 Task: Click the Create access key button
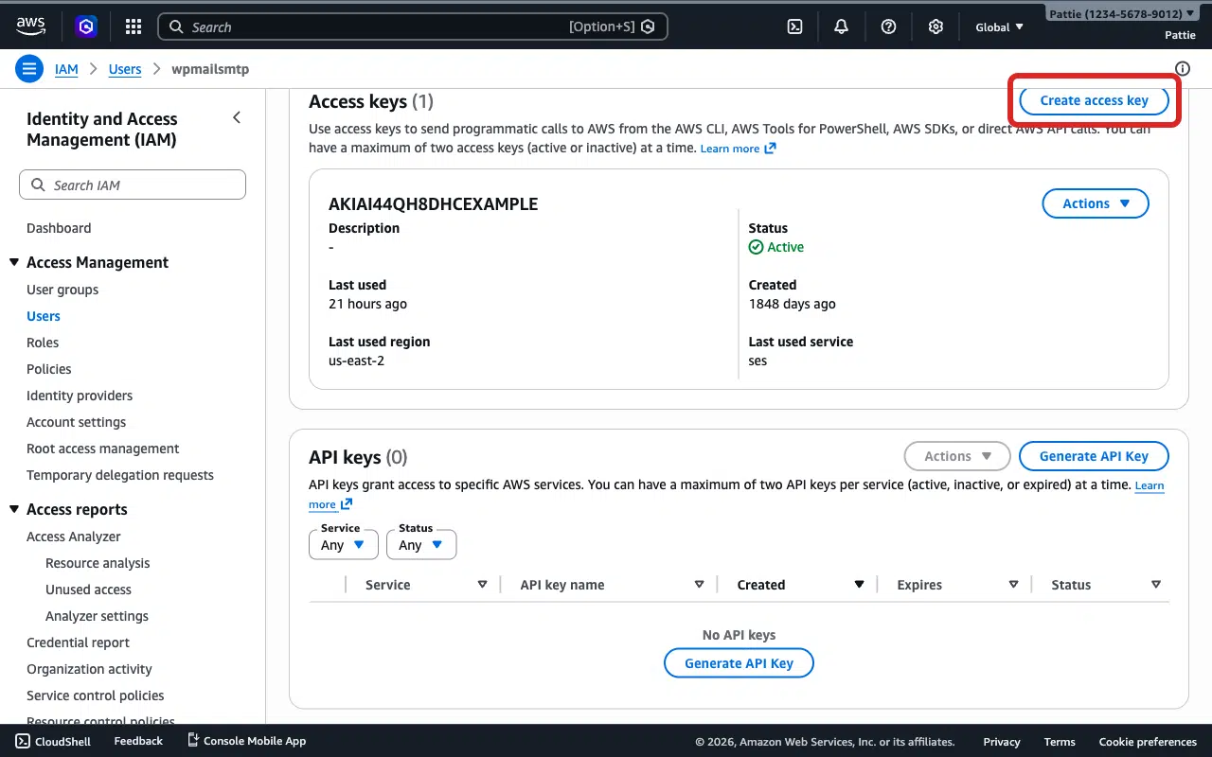tap(1094, 100)
